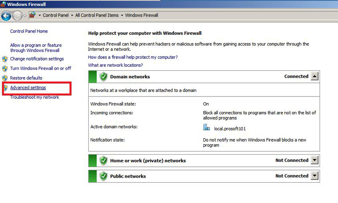Viewport: 338px width, 203px height.
Task: Open Allow a program or feature link
Action: tap(36, 48)
